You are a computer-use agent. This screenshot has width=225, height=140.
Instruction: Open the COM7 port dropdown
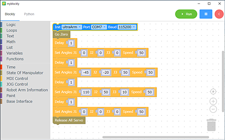(99, 27)
